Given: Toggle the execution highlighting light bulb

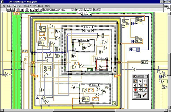Looking at the screenshot, I should point(27,10).
